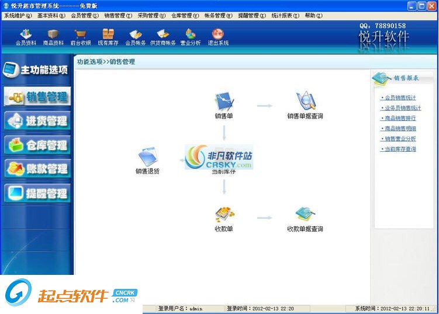Click the application title bar icon
Screen dimensions: 439x314
tap(6, 6)
